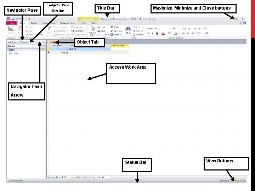
Task: Minimize the ribbon with the caret icon
Action: 240,23
